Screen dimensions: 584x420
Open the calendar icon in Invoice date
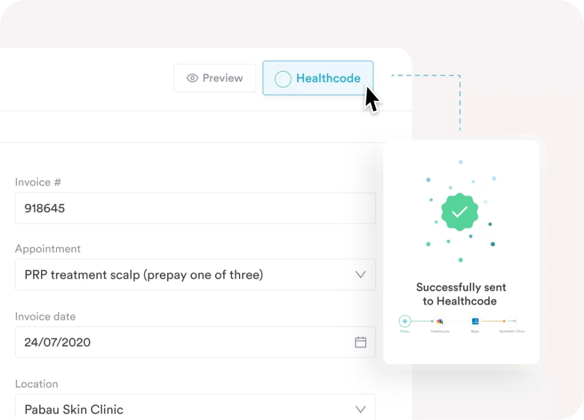[360, 342]
